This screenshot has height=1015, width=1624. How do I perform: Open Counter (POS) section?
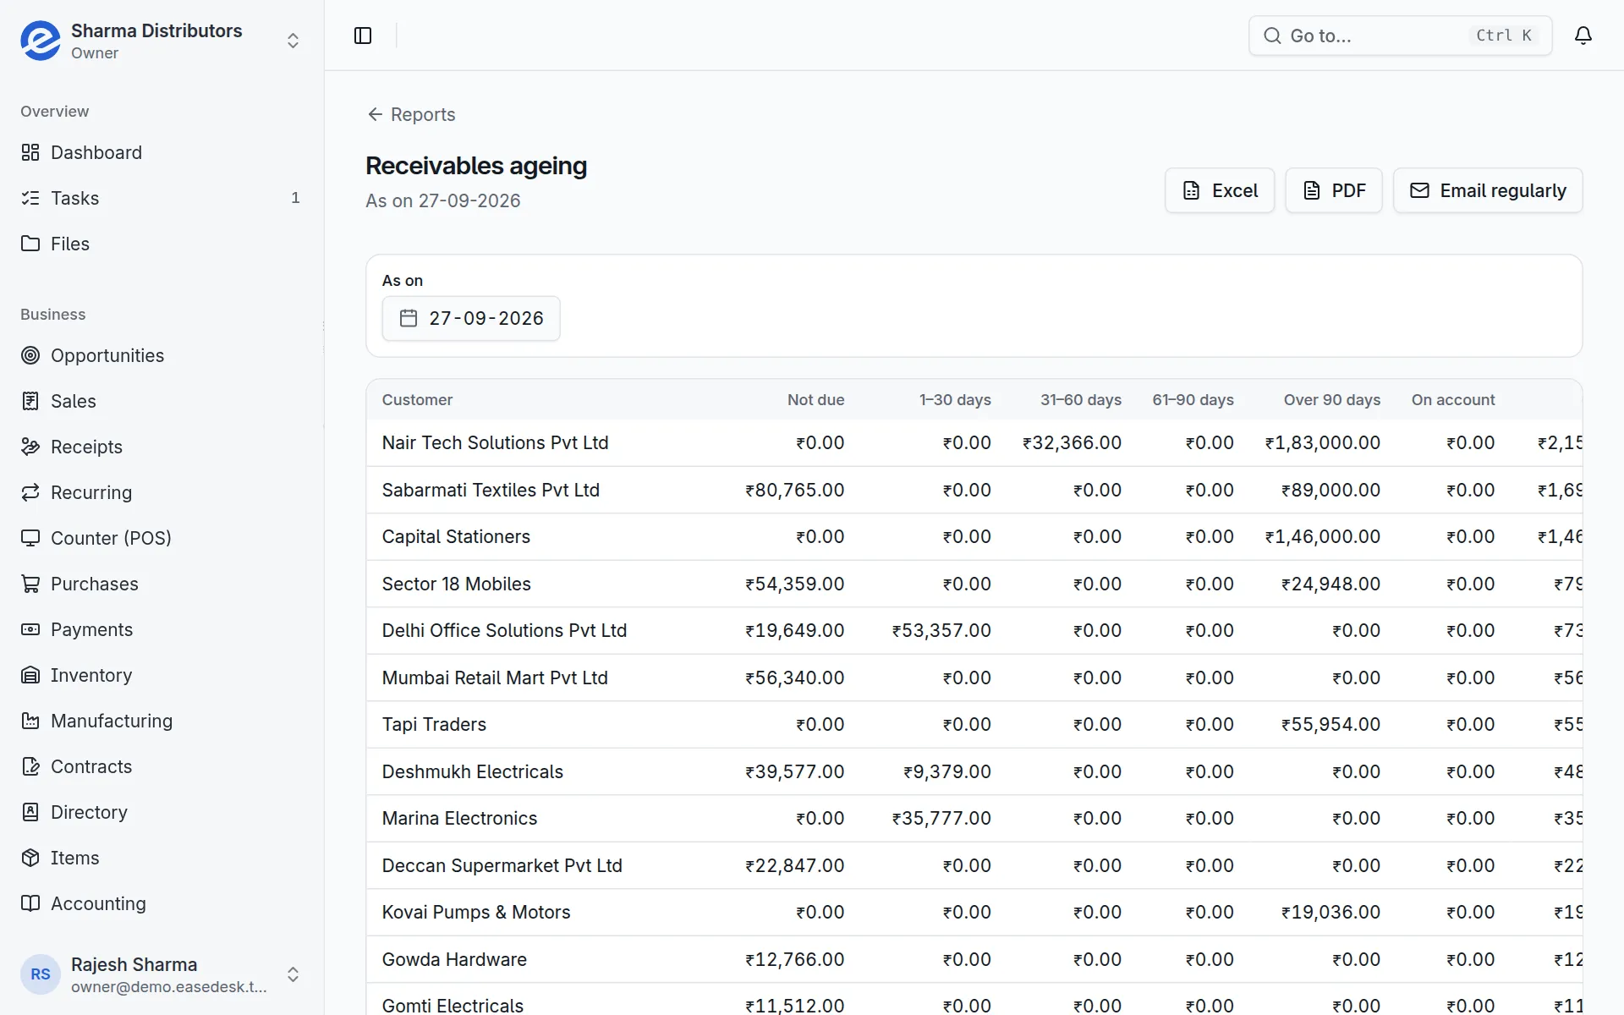(162, 538)
